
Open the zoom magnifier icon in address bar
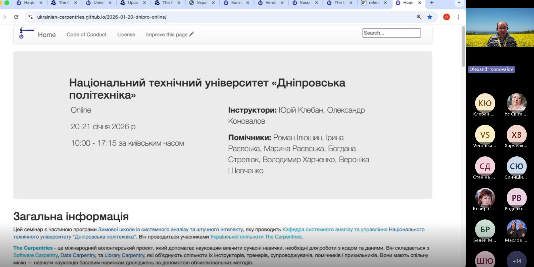[419, 17]
